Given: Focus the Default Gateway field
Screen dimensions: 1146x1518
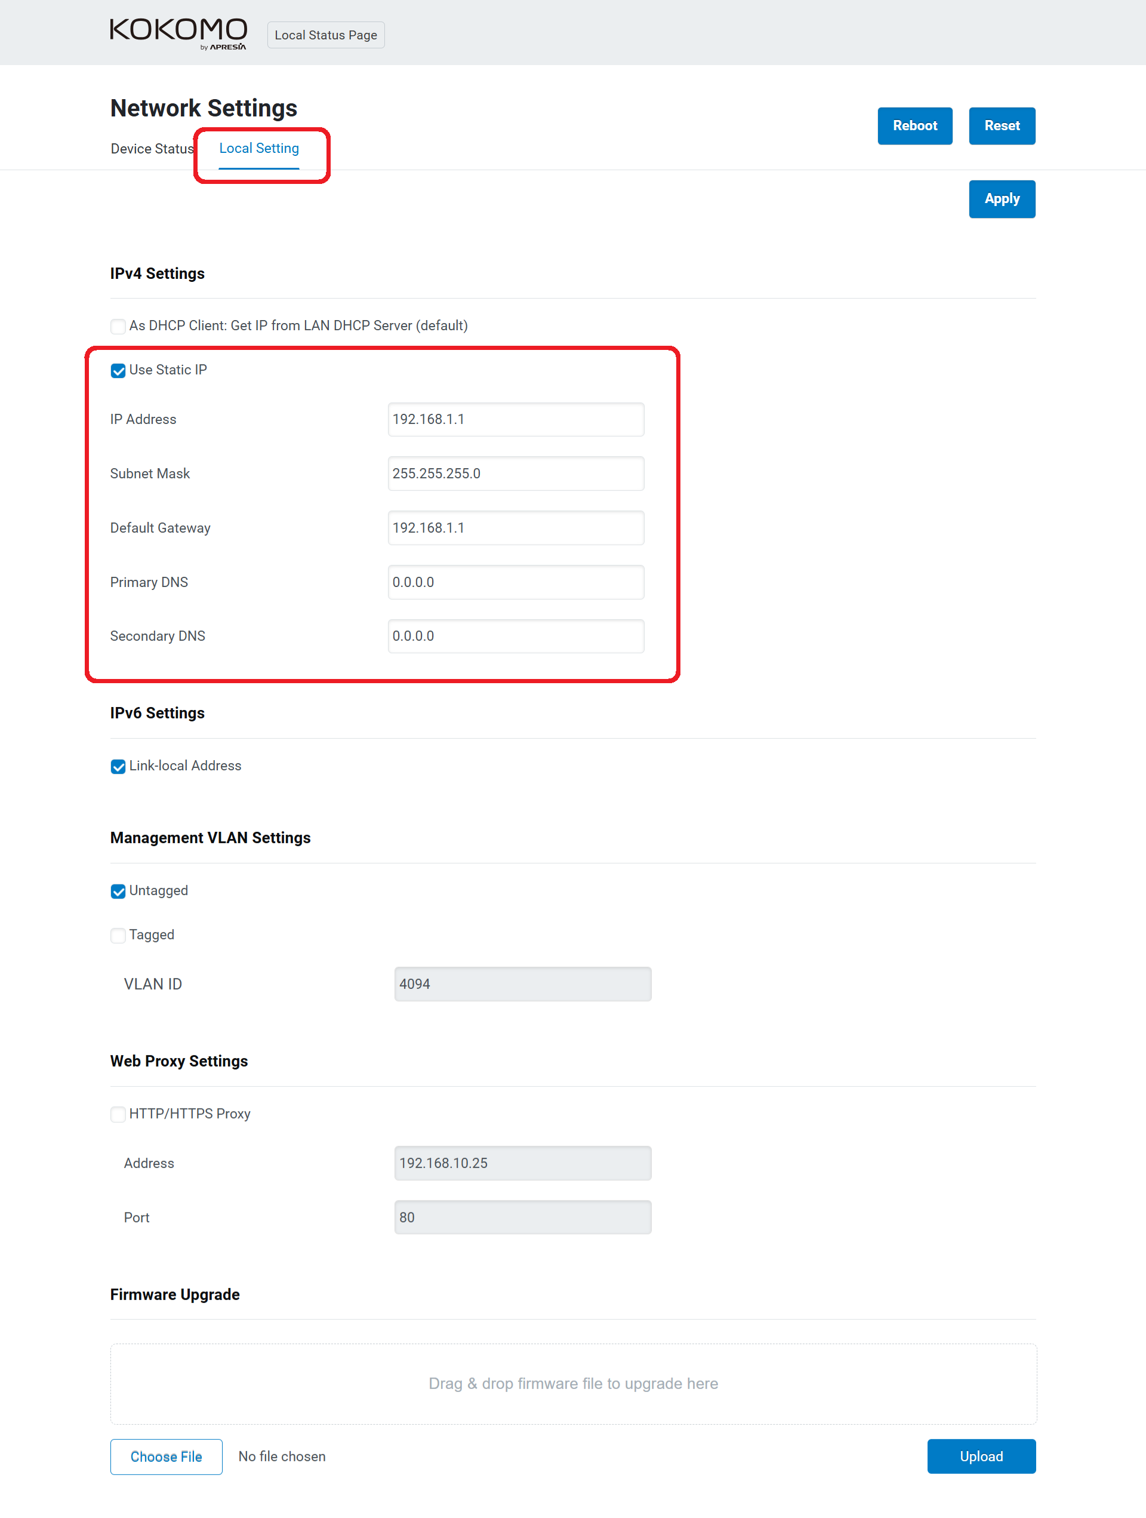Looking at the screenshot, I should point(515,528).
